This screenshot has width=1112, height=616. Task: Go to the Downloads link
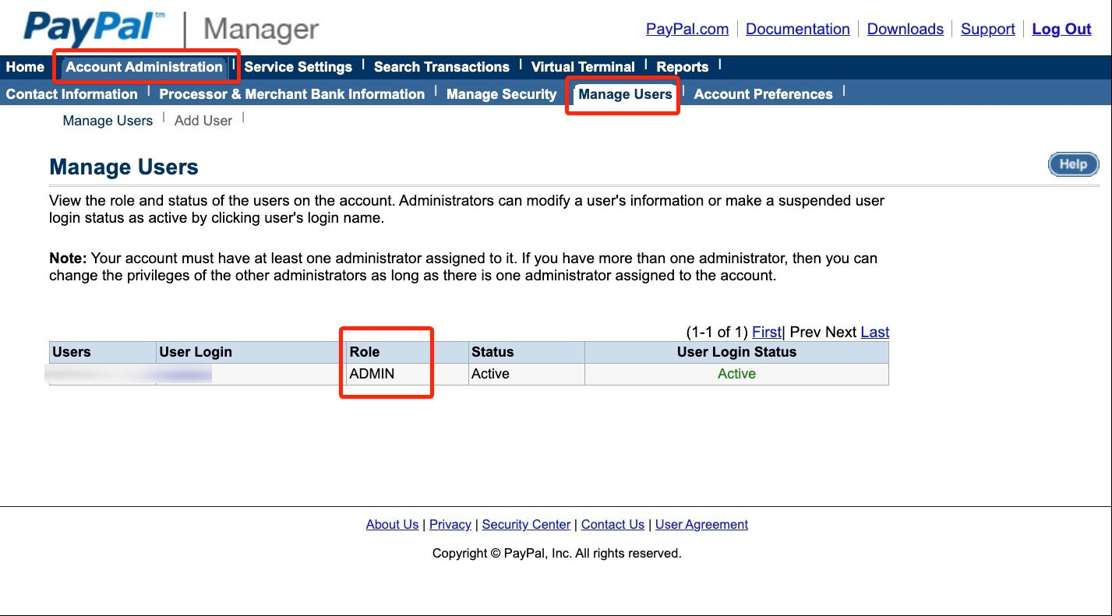coord(905,29)
